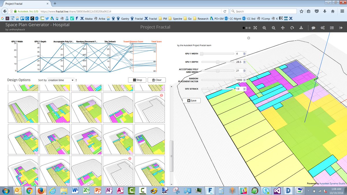This screenshot has height=195, width=347.
Task: Click the rotate view icon
Action: pos(292,28)
